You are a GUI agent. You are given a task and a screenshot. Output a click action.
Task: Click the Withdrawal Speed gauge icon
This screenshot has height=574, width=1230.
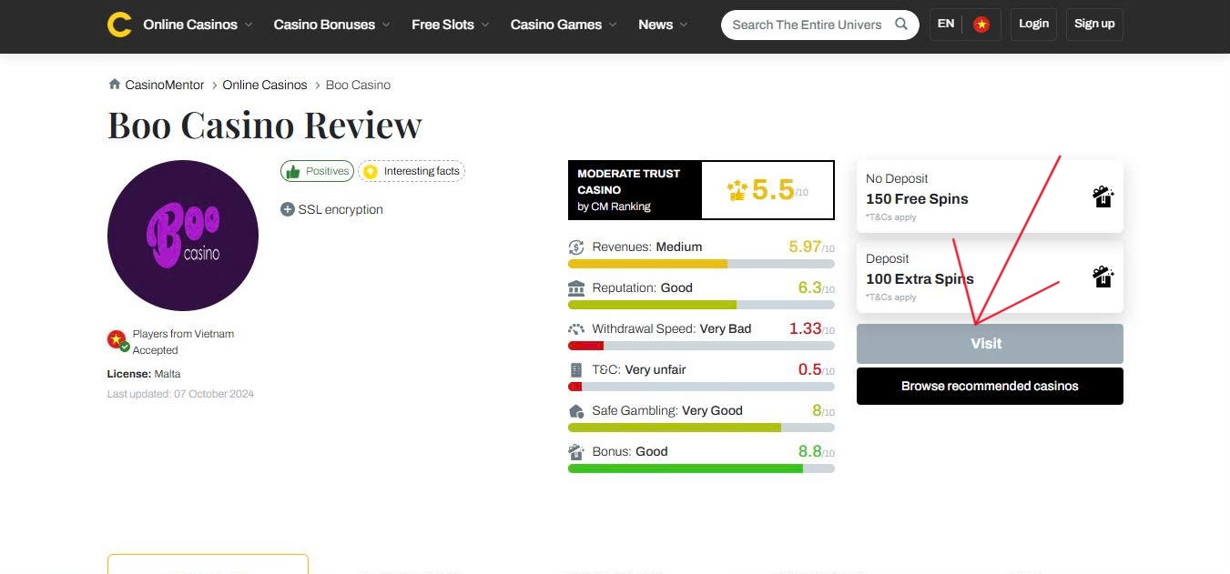tap(576, 329)
